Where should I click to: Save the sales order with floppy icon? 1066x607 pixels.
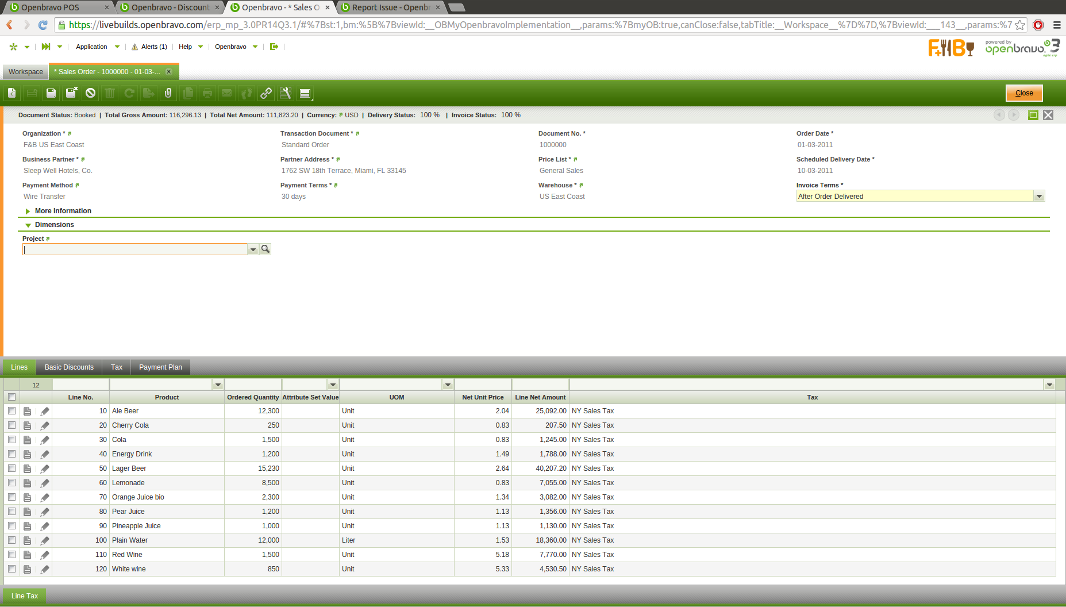pos(51,93)
